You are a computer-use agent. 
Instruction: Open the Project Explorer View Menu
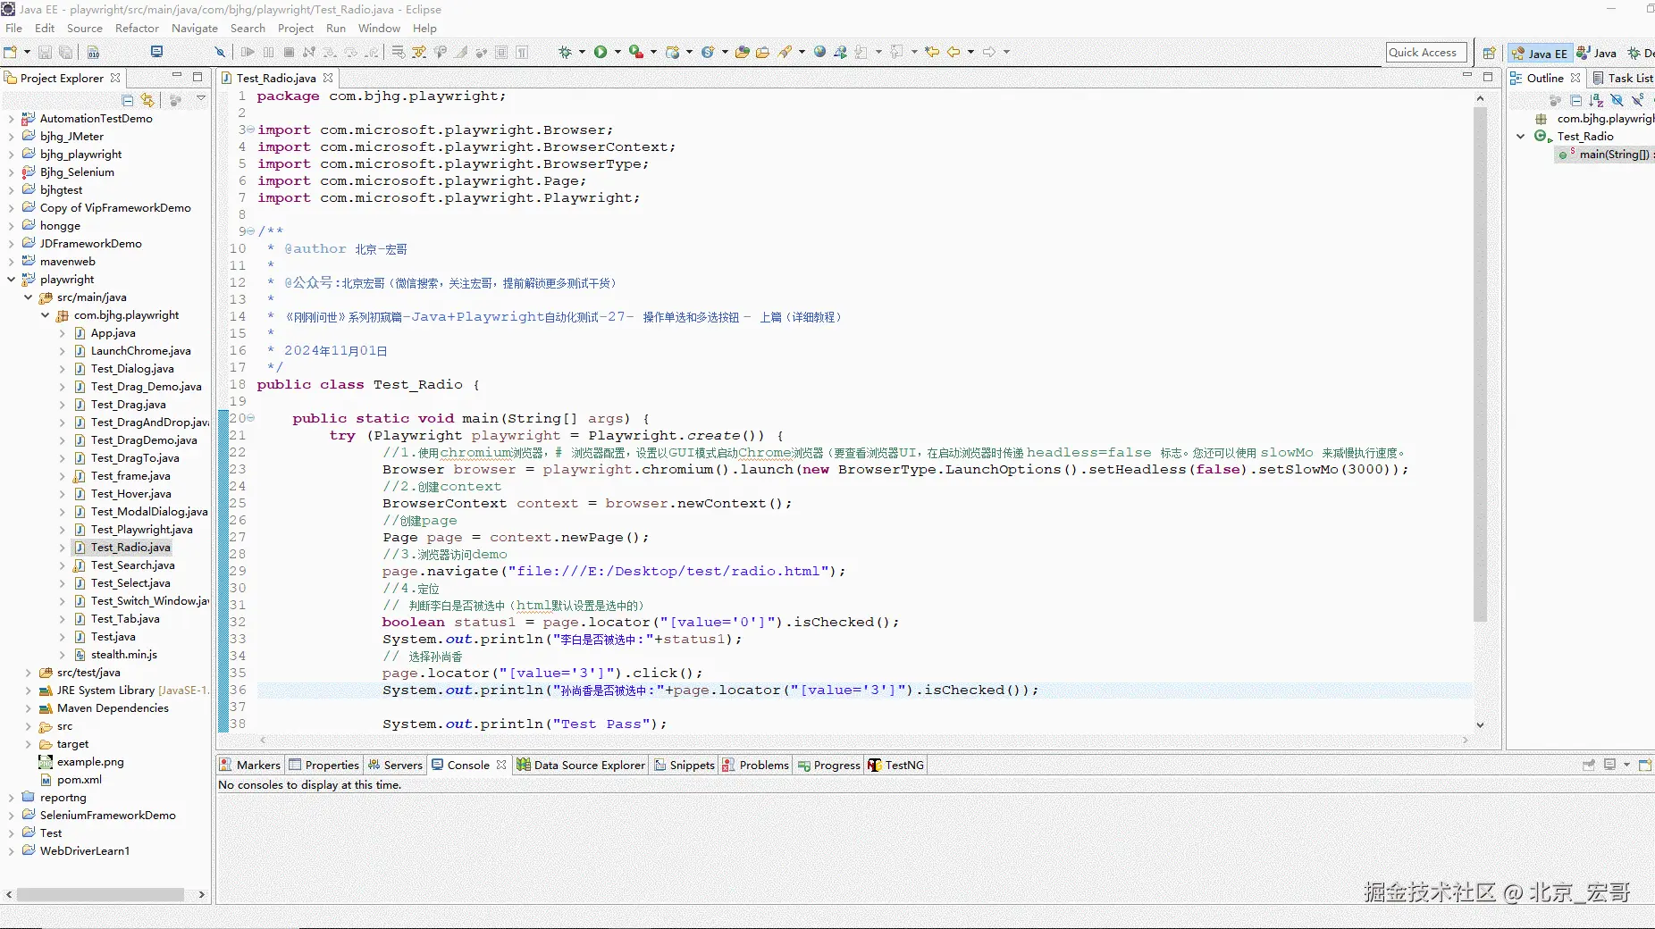click(x=201, y=99)
